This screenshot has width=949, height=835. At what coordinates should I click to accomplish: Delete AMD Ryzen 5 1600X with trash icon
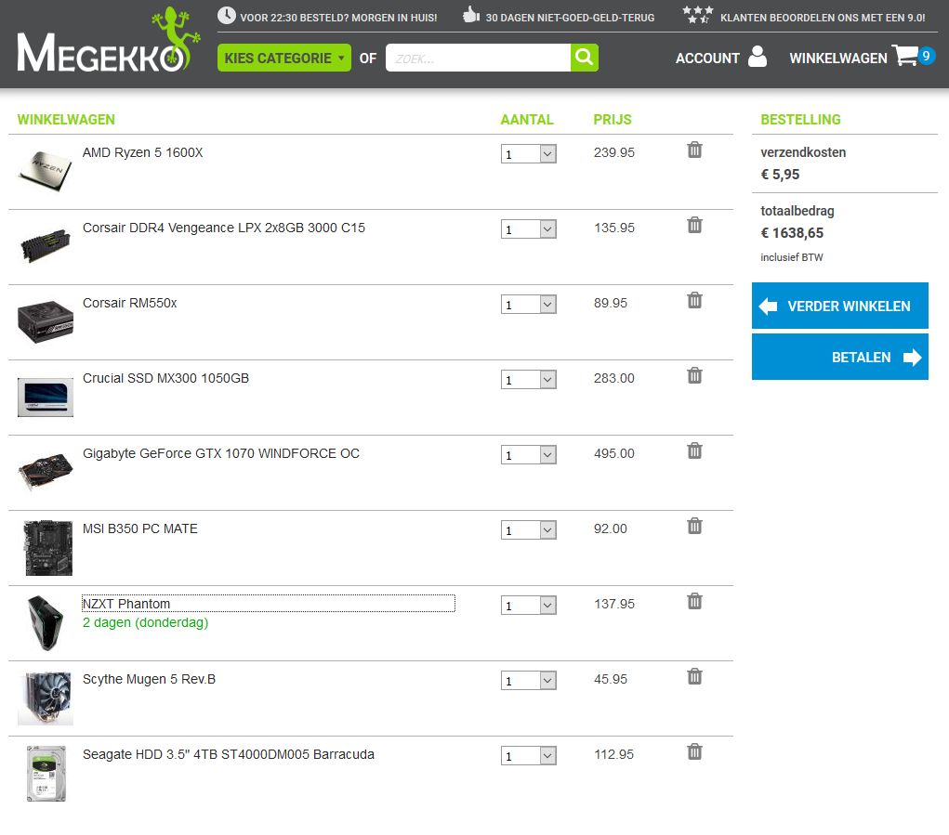[x=694, y=150]
